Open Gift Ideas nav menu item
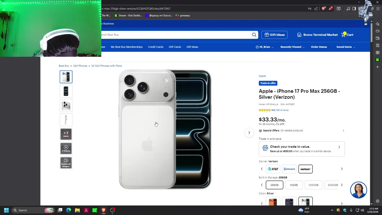 192,47
